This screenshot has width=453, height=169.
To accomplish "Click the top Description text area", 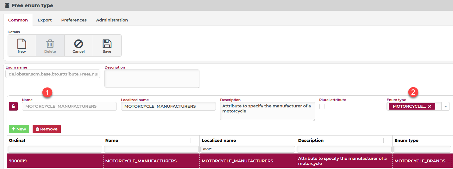I will 152,78.
